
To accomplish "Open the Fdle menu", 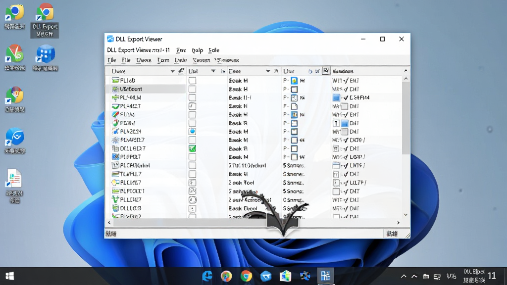I will coord(214,50).
